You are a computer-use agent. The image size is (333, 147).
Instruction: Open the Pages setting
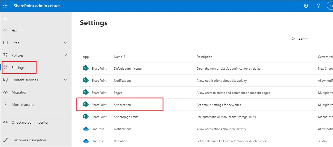(118, 93)
